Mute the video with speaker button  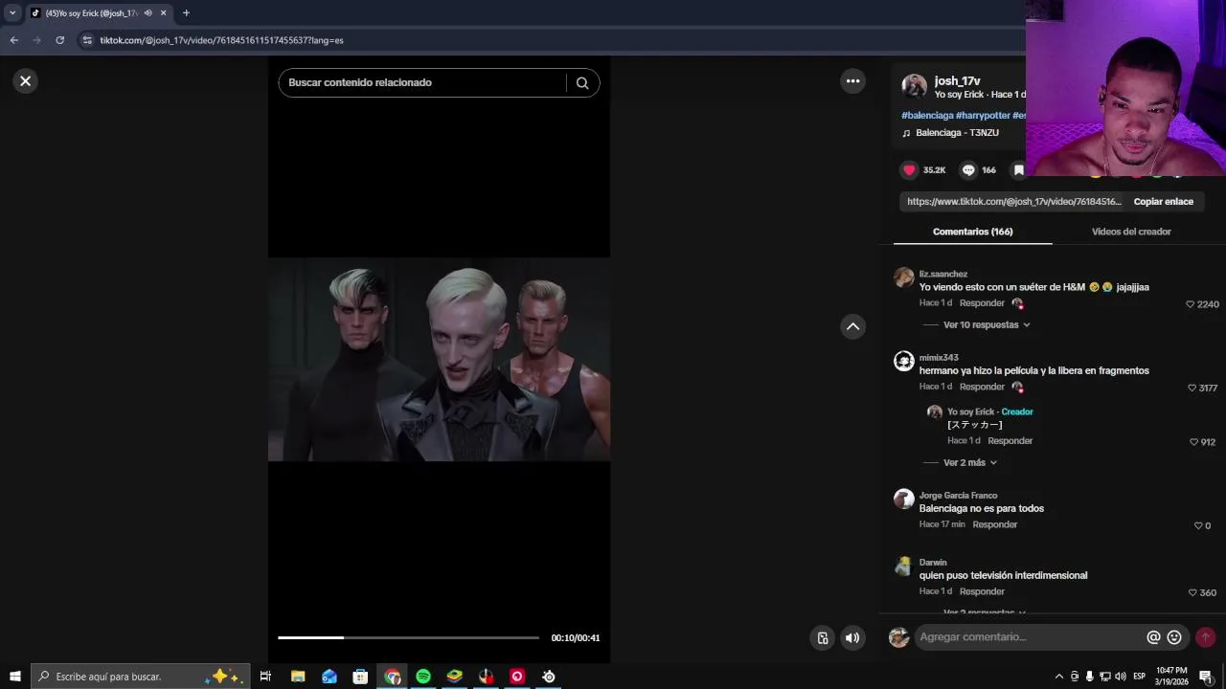point(852,638)
